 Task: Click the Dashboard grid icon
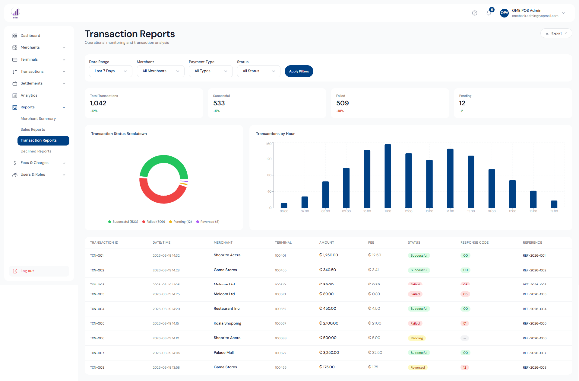(15, 36)
